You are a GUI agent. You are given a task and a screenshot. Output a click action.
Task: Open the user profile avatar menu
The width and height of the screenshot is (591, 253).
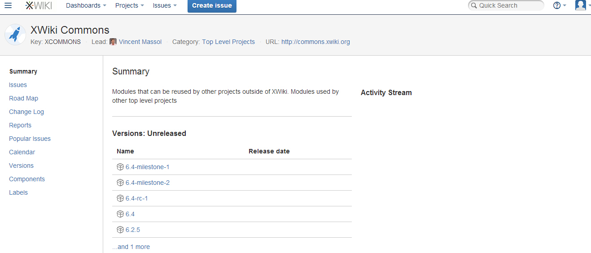(x=581, y=5)
